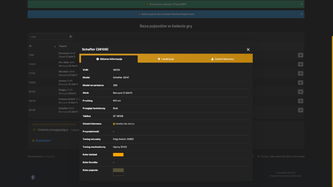
Task: Expand the Przywitanie wakacji announcement chevron
Action: coord(301,4)
